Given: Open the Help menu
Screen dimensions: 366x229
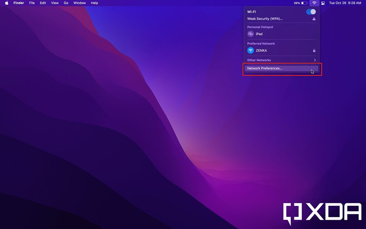Looking at the screenshot, I should tap(94, 3).
